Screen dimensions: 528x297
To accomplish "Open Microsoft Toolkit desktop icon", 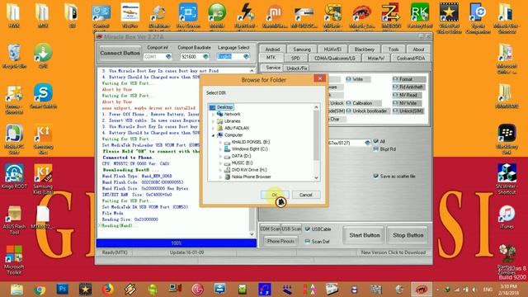I will [x=14, y=259].
